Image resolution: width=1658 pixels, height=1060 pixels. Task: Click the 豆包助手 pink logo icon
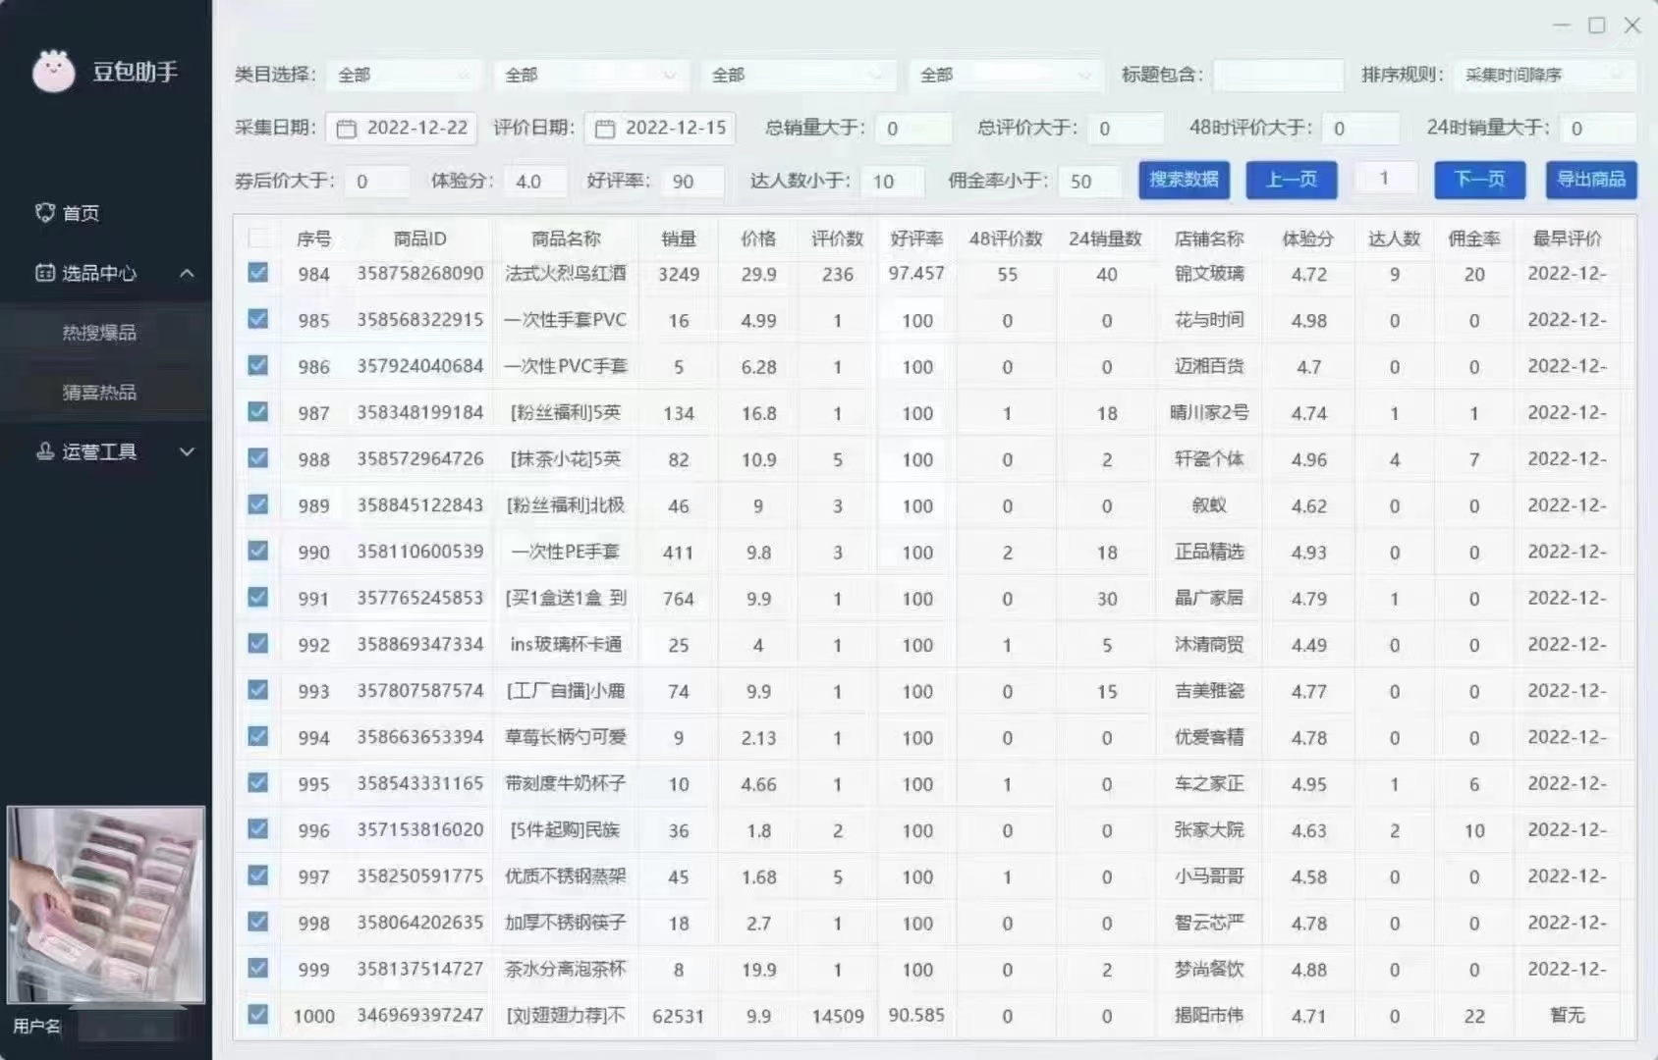click(x=53, y=72)
